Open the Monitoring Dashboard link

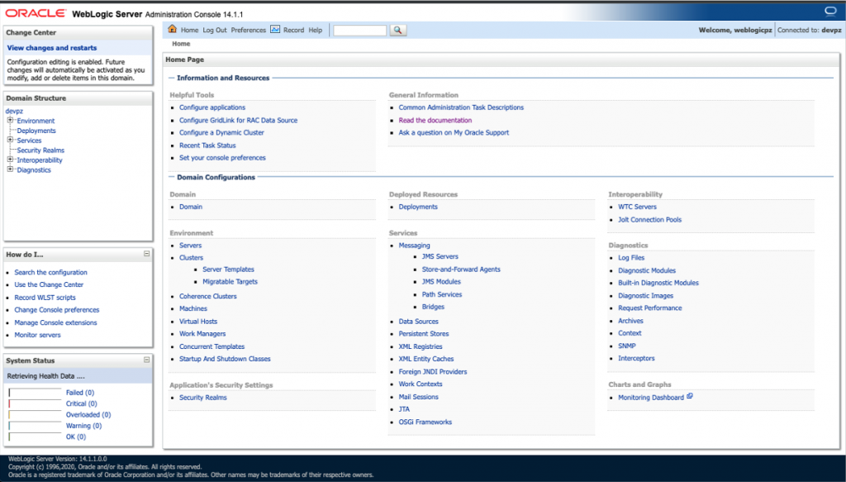click(x=651, y=398)
